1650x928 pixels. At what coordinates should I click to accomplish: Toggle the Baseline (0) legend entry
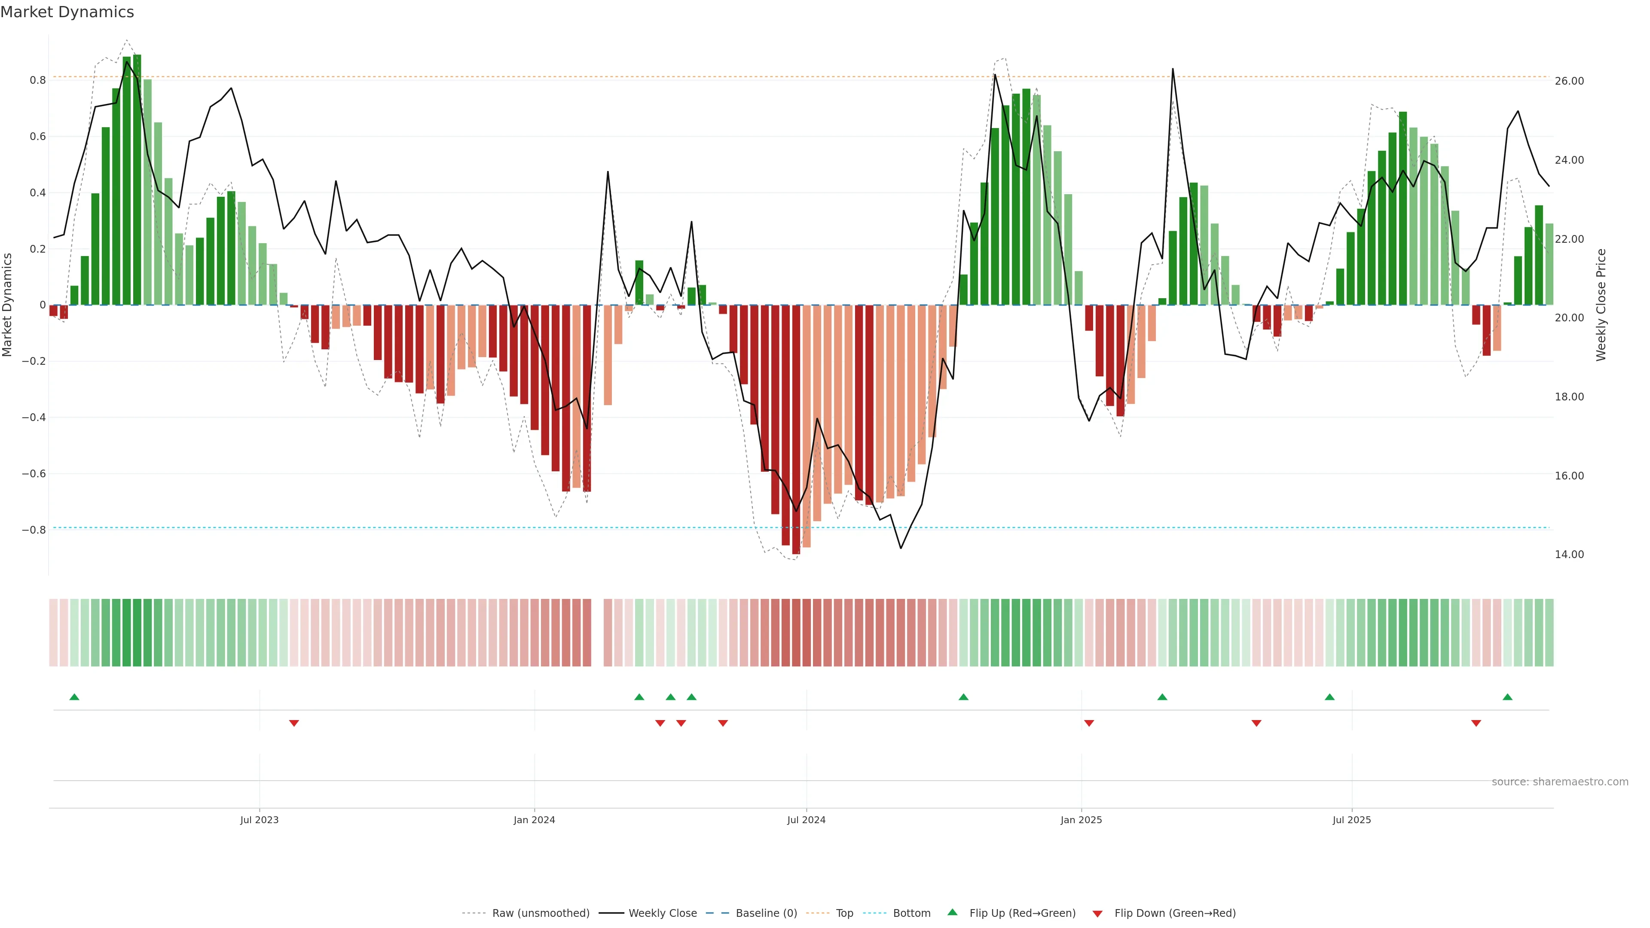pos(766,913)
